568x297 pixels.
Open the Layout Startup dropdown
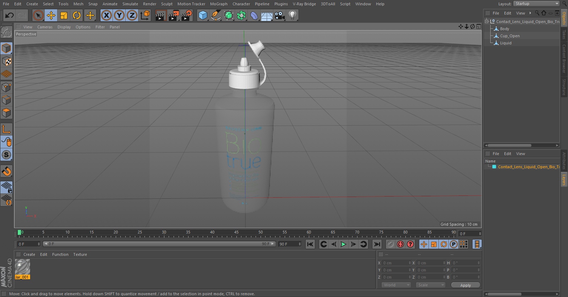coord(536,4)
